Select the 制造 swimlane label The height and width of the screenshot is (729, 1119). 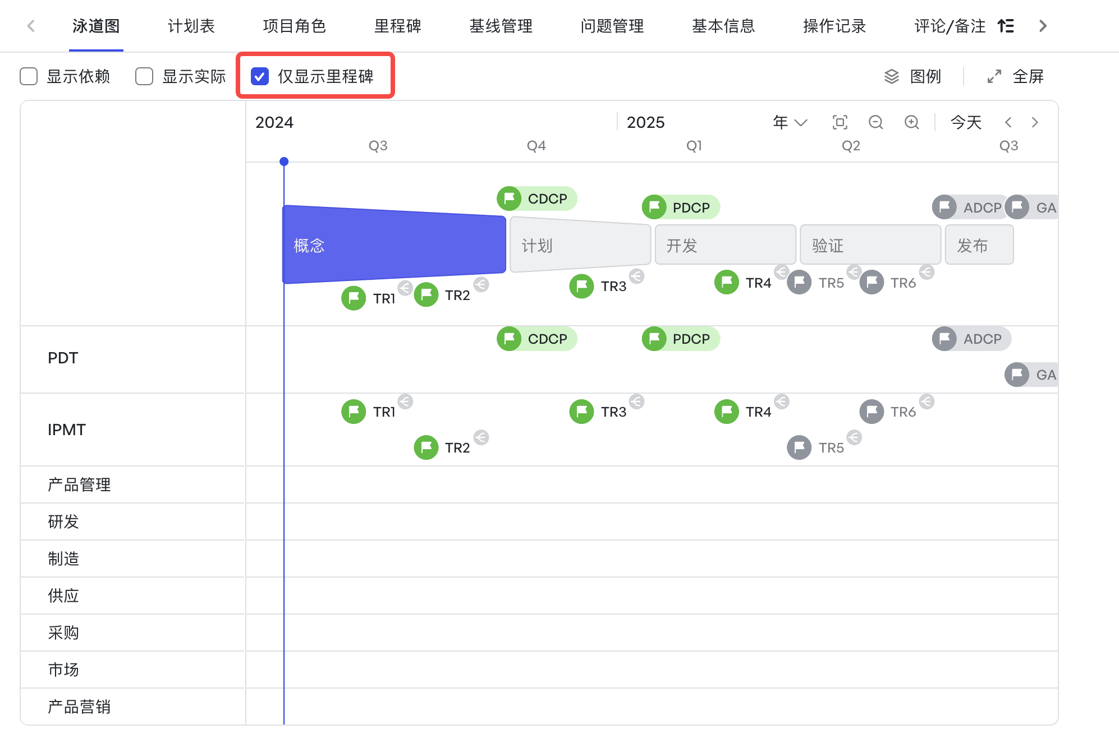(x=63, y=559)
